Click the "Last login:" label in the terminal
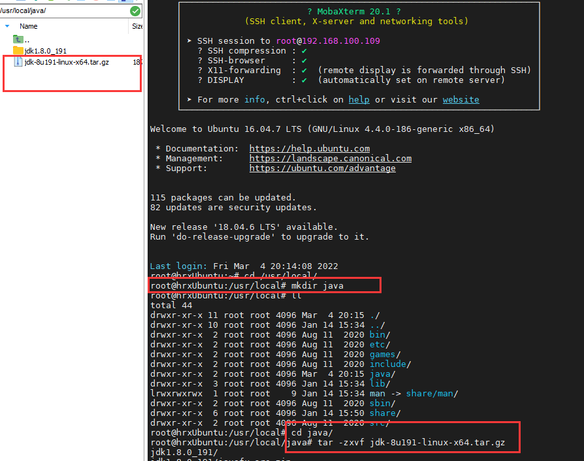 click(x=178, y=266)
